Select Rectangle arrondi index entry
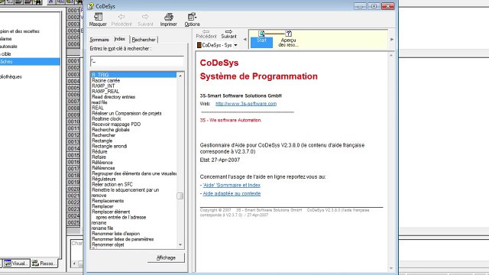Screen dimensions: 489x275 coord(109,146)
